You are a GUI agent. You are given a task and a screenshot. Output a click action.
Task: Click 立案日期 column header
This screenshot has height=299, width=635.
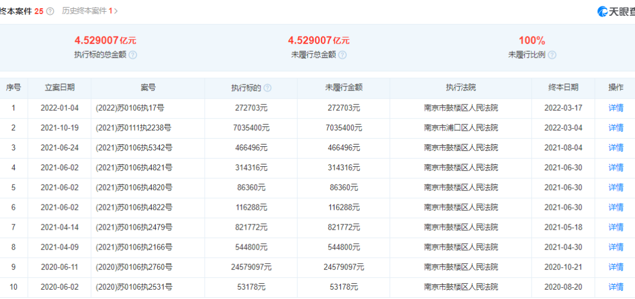pyautogui.click(x=59, y=88)
